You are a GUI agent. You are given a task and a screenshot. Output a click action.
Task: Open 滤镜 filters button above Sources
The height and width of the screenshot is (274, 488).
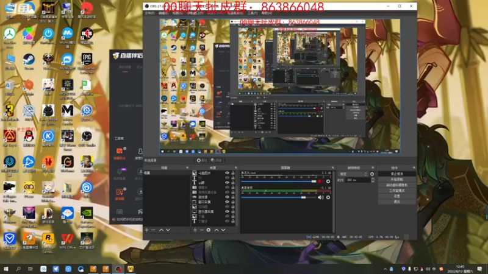(217, 160)
